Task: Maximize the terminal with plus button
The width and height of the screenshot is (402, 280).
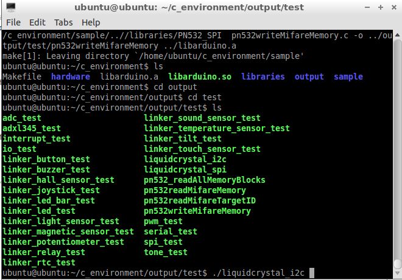Action: click(x=381, y=7)
